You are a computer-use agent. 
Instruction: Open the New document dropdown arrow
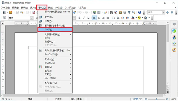[7, 12]
